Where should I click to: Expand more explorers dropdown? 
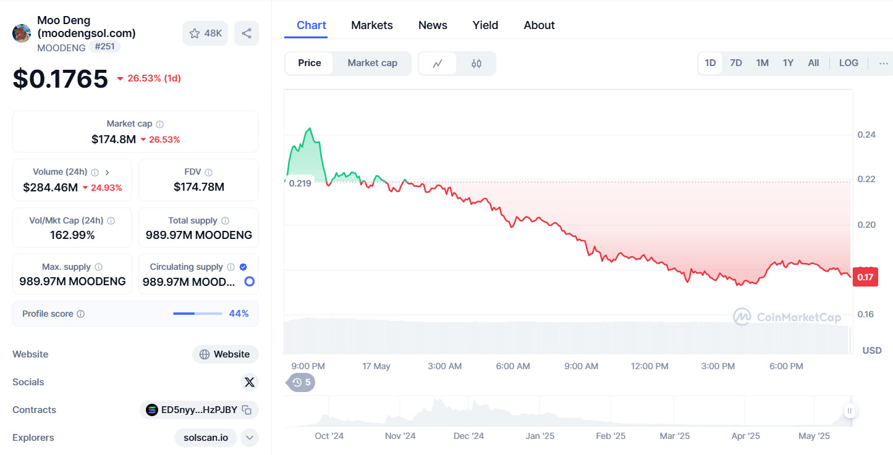point(249,438)
